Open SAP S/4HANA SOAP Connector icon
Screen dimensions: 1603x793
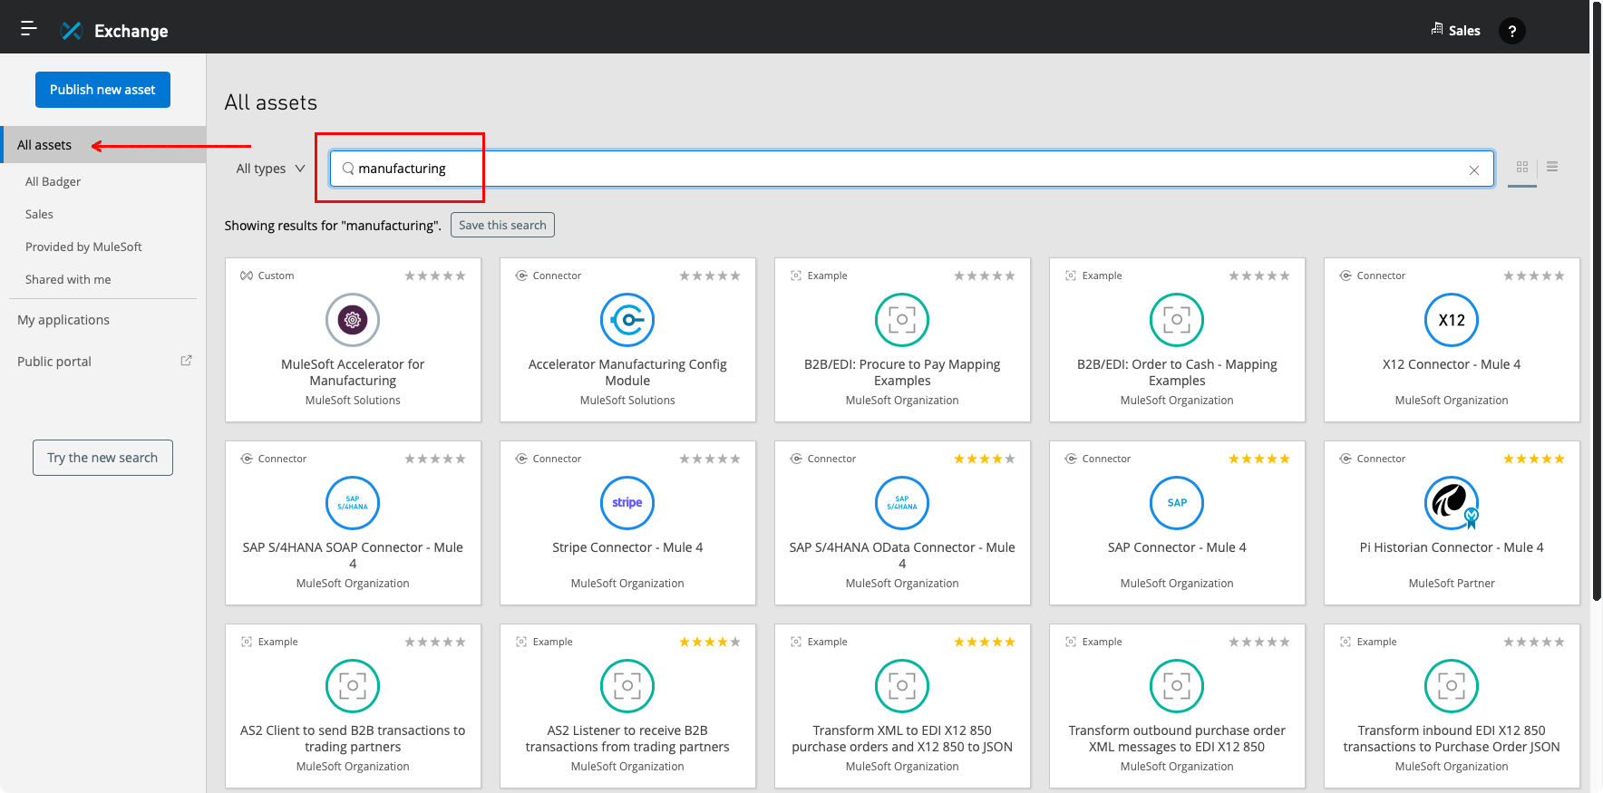[353, 503]
